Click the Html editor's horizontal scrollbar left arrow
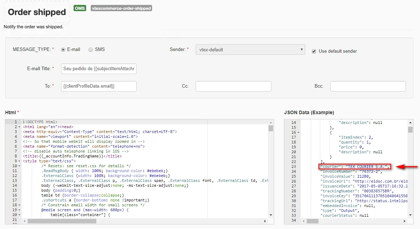This screenshot has height=229, width=420. (24, 221)
